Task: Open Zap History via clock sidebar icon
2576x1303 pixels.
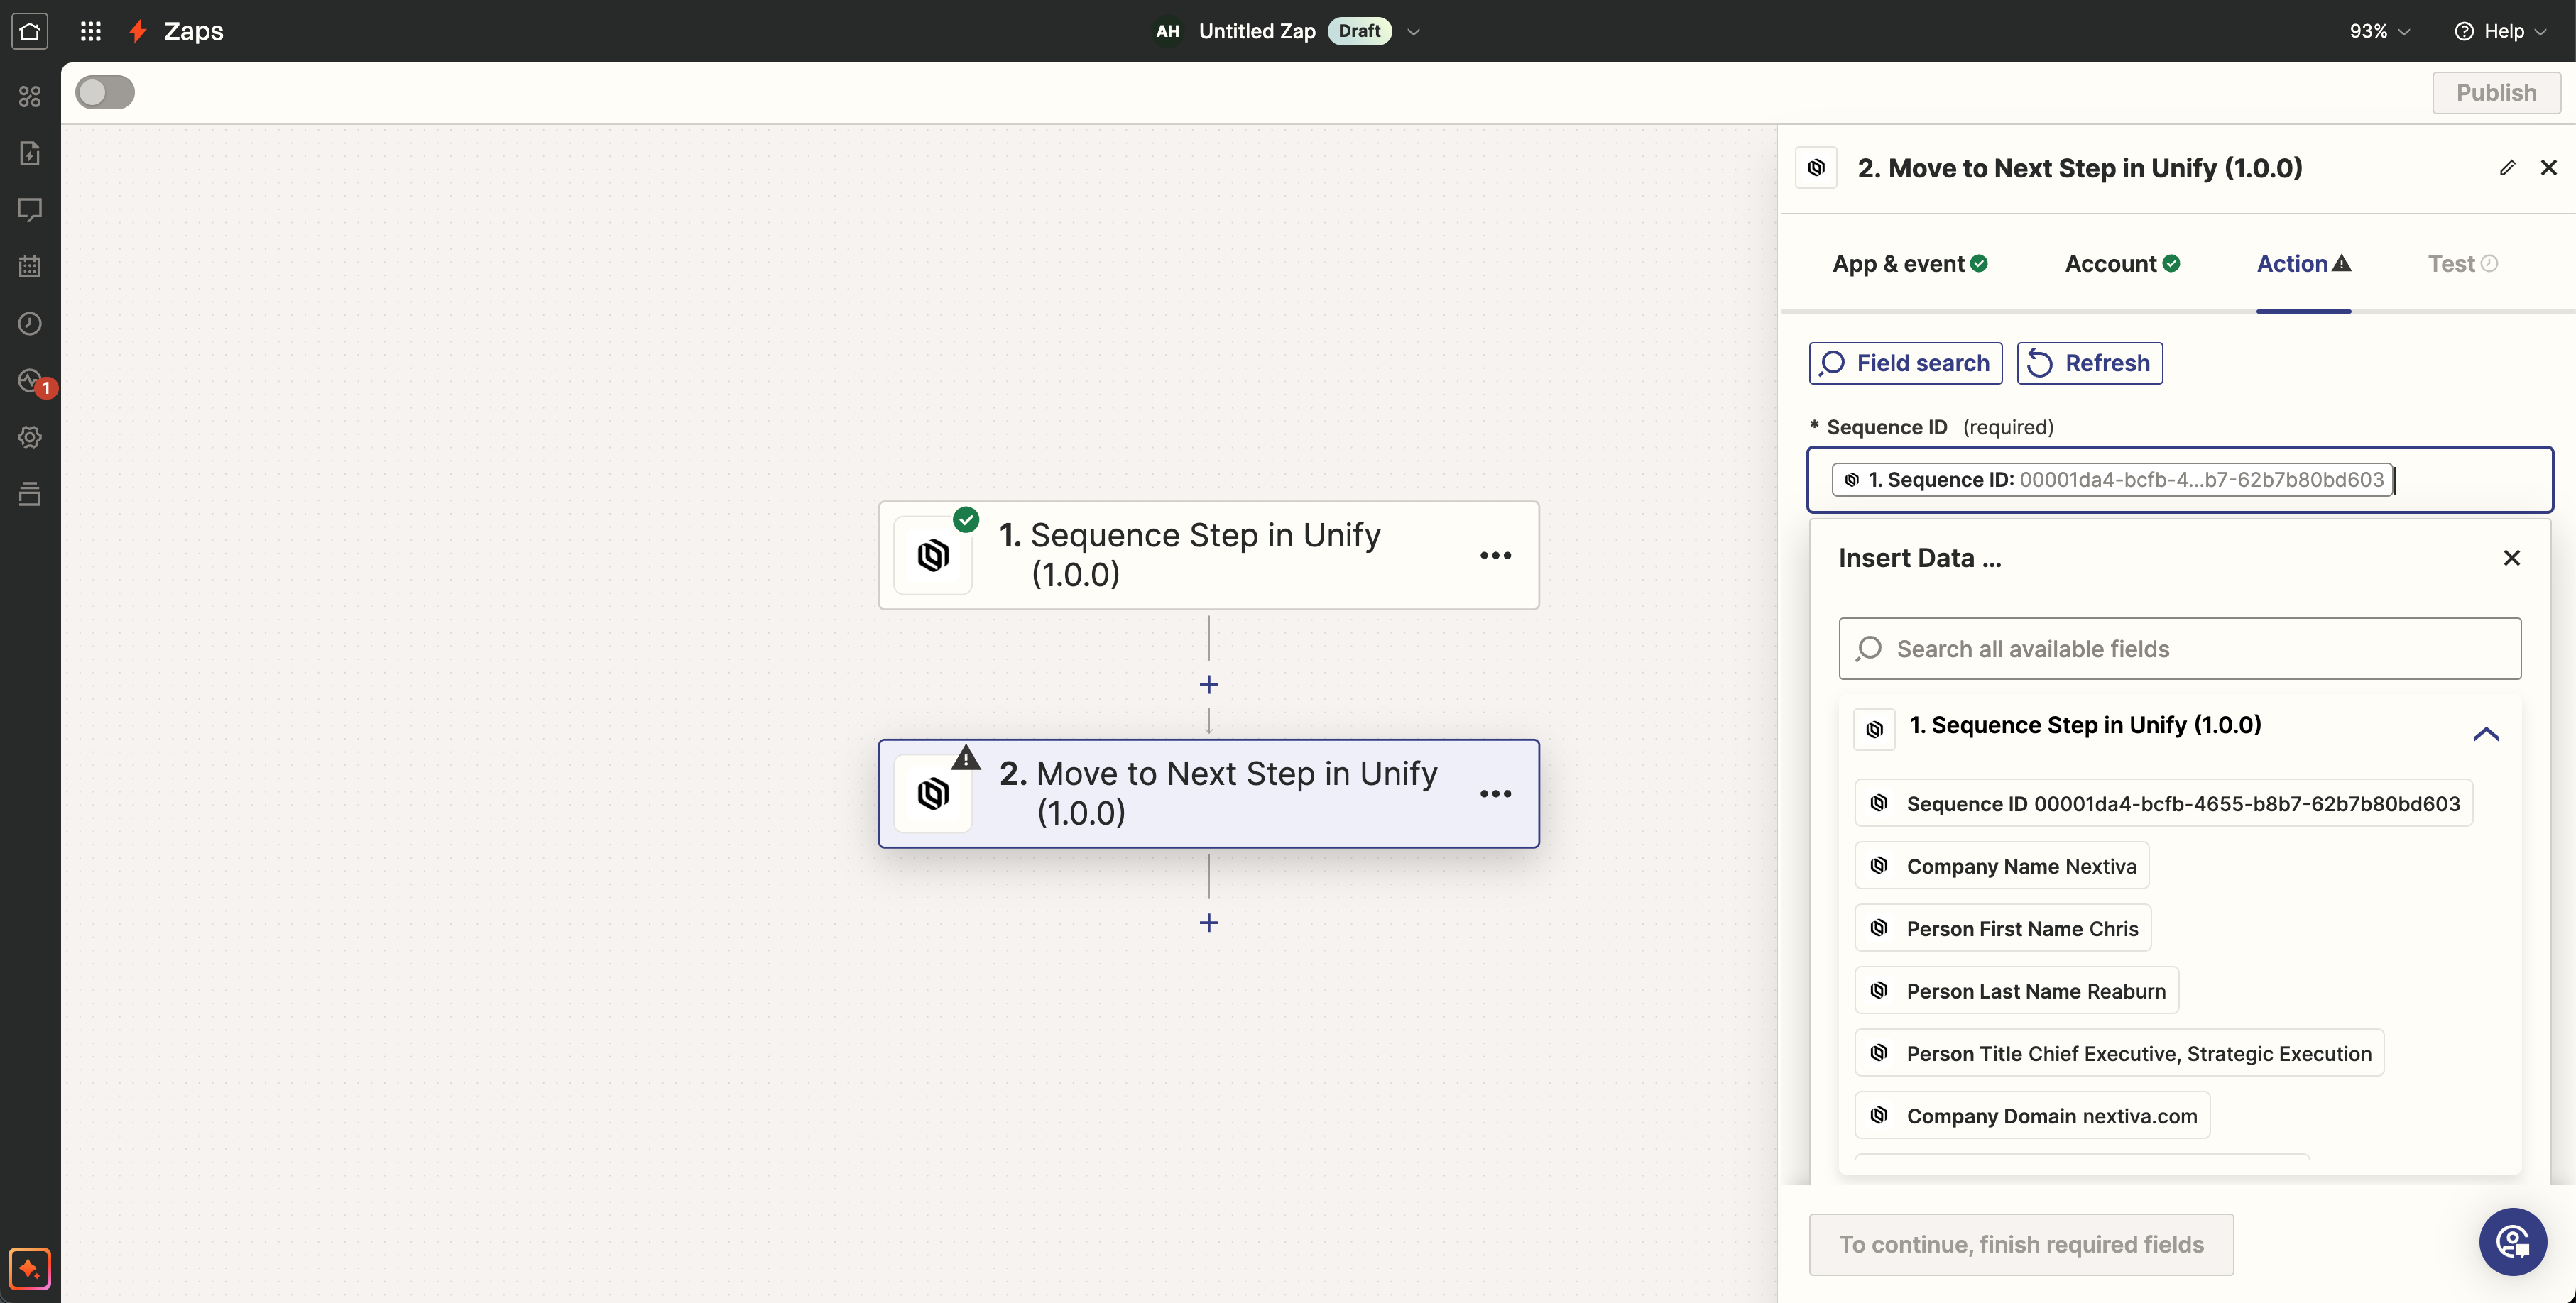Action: 29,323
